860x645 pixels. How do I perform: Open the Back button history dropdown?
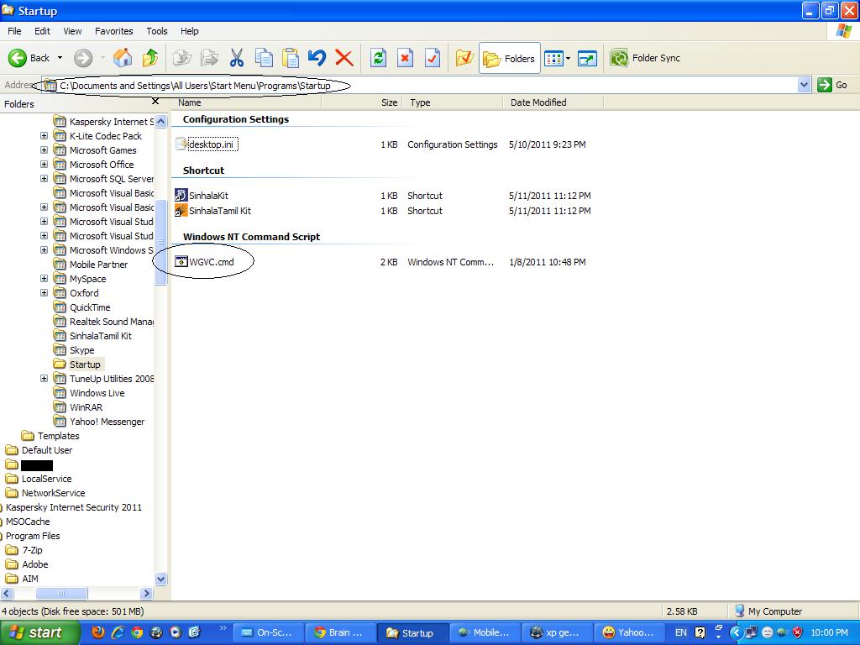tap(60, 58)
